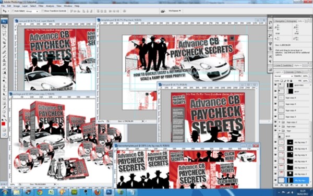Create a new layer icon

(x=302, y=185)
